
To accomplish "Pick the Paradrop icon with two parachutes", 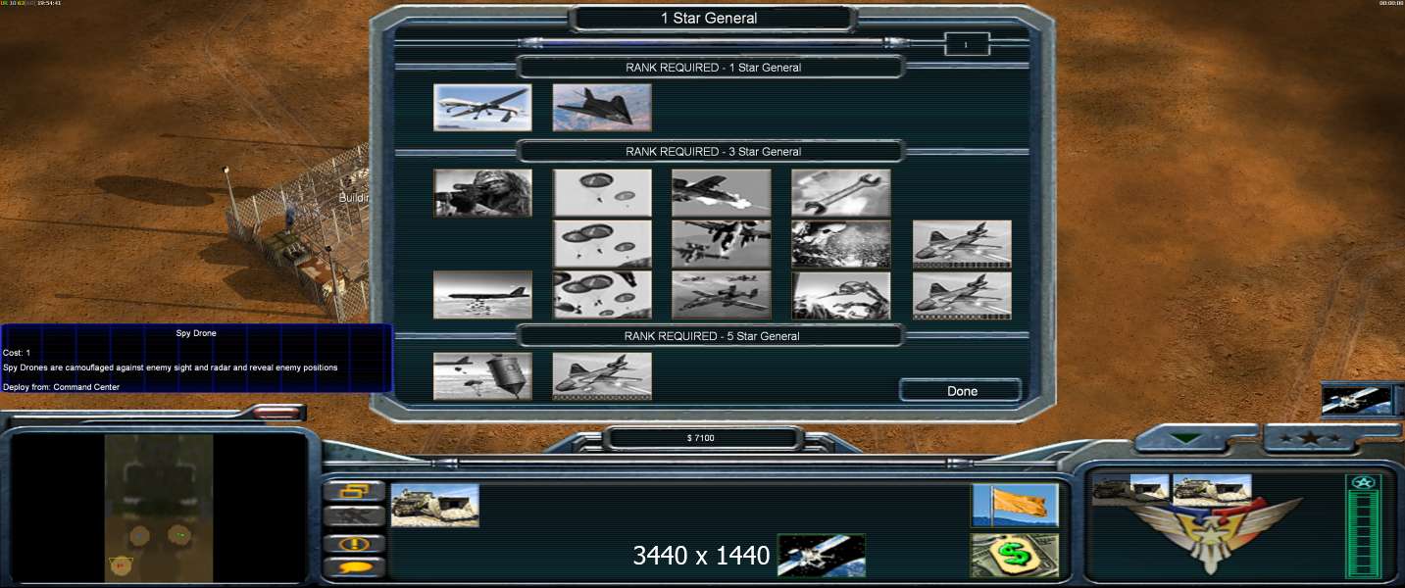I will tap(602, 193).
